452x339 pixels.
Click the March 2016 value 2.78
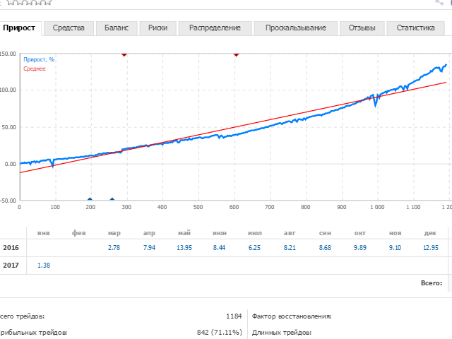tap(114, 248)
